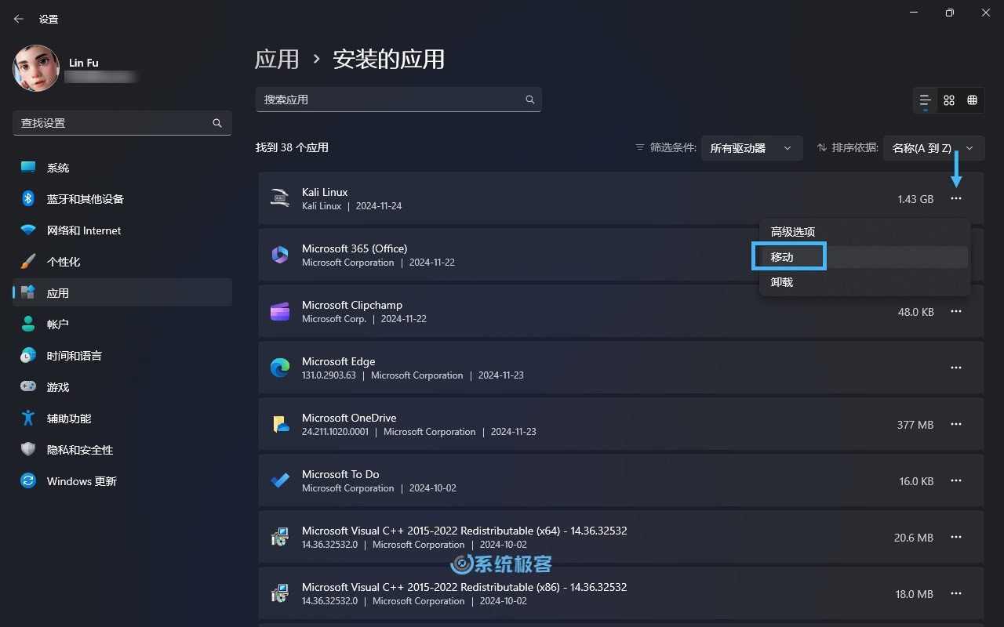The height and width of the screenshot is (627, 1004).
Task: Click the Microsoft To Do checkmark icon
Action: 280,480
